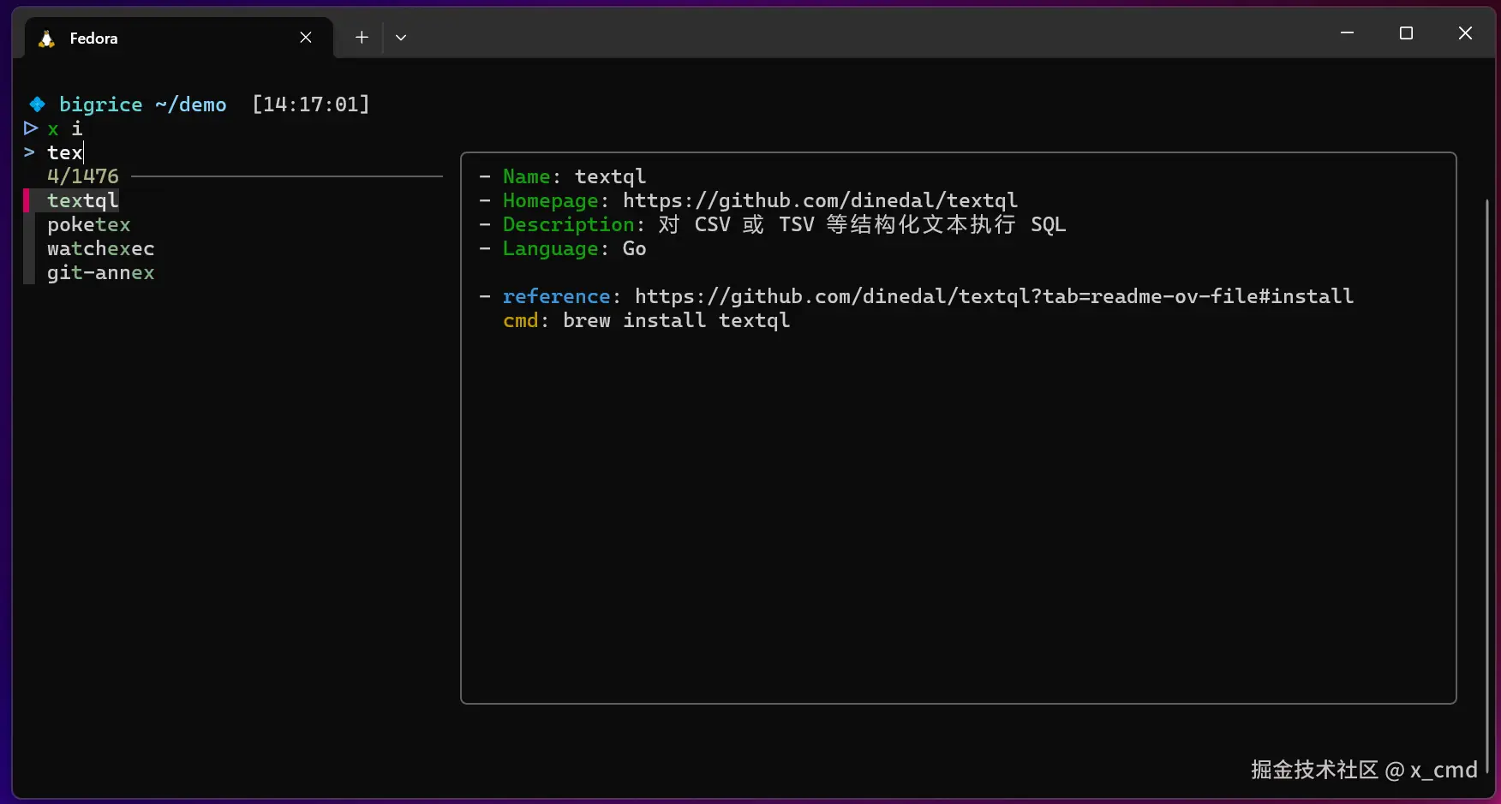Viewport: 1501px width, 804px height.
Task: Click the 4/1476 match counter
Action: [83, 176]
